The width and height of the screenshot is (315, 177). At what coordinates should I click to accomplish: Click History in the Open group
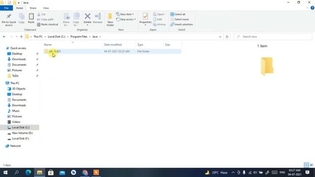pyautogui.click(x=159, y=24)
